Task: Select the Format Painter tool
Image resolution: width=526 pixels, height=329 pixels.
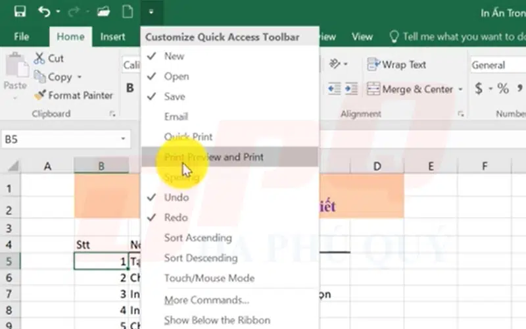Action: tap(74, 95)
